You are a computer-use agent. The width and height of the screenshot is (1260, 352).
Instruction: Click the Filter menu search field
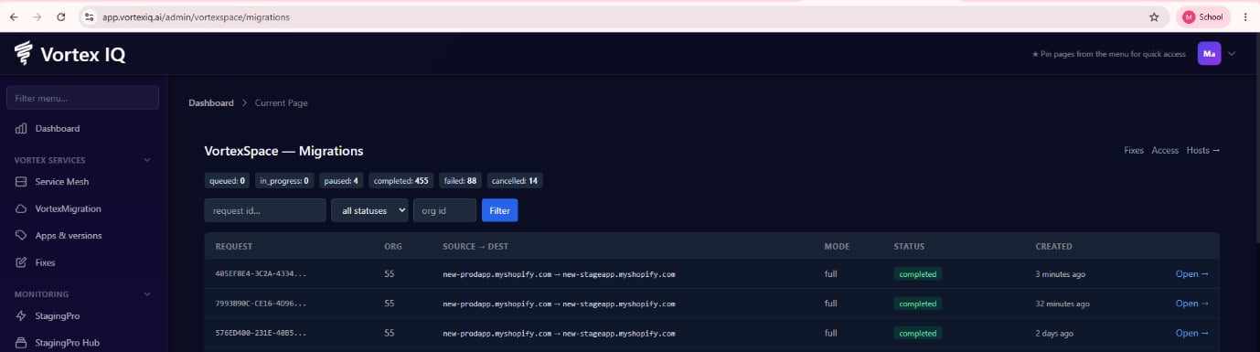(x=82, y=98)
